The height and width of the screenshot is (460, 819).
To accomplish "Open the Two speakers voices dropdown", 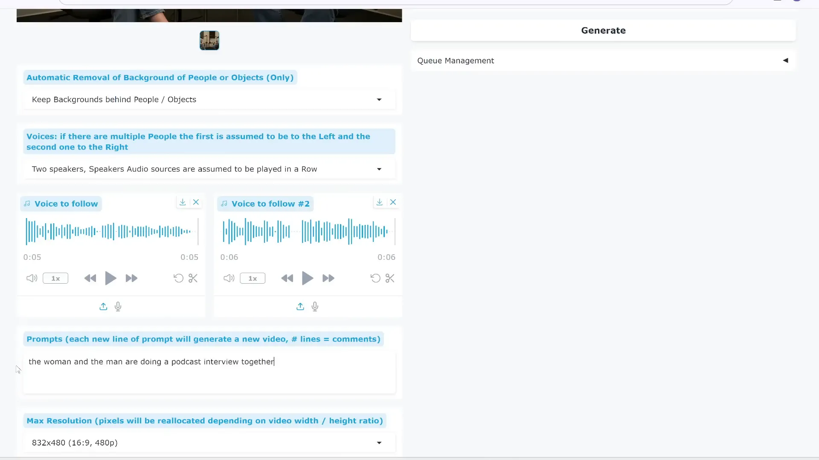I will point(209,170).
